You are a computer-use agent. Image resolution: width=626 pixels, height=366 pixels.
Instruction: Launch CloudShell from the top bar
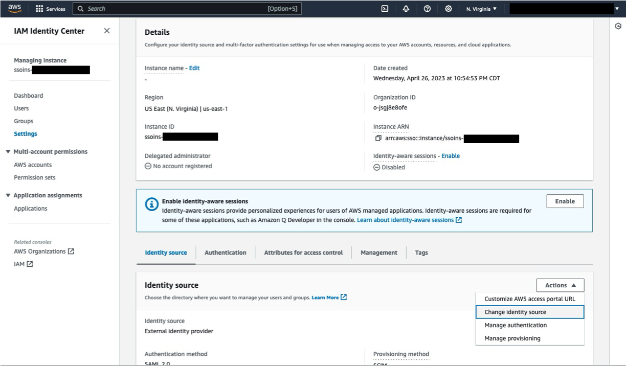[384, 8]
